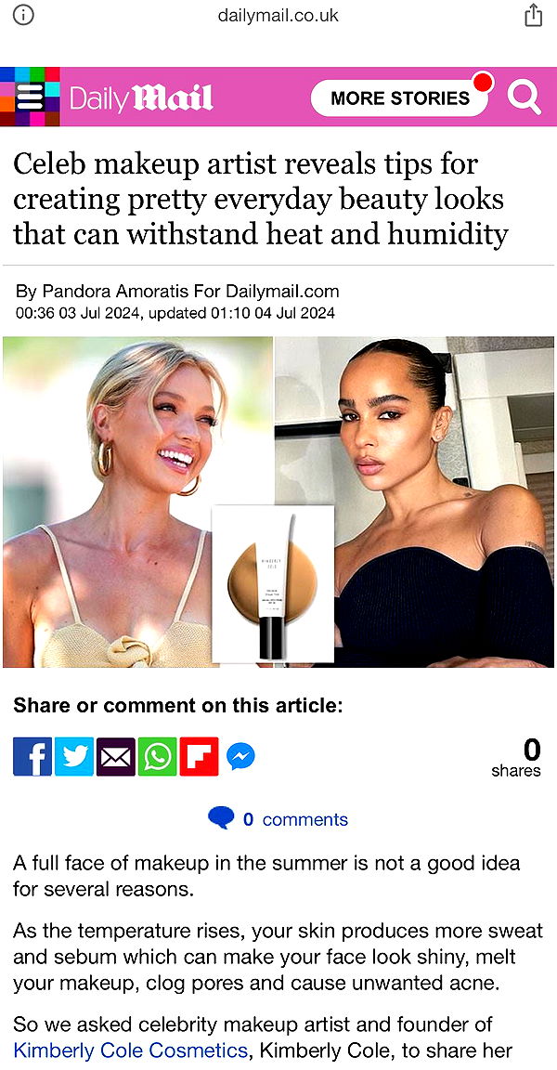Tap the 0 shares counter
Viewport: 557px width, 1070px height.
pos(516,758)
